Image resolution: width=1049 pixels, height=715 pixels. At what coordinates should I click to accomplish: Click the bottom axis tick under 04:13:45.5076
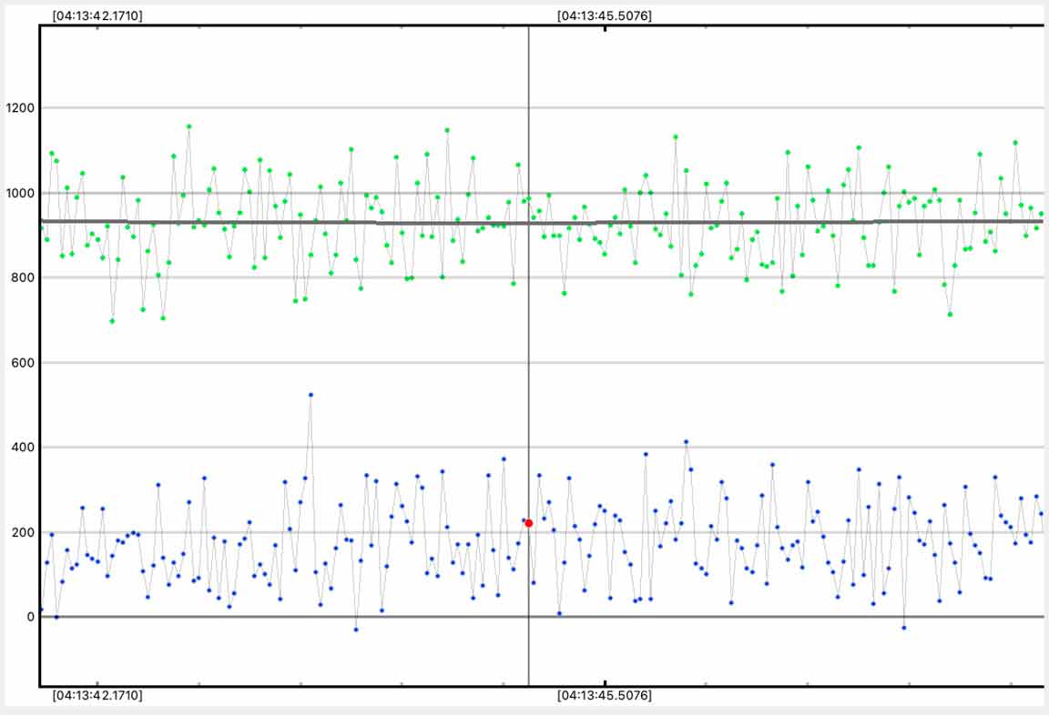[605, 682]
